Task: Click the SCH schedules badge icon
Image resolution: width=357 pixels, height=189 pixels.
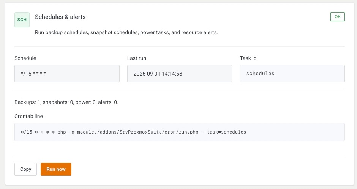Action: [22, 20]
